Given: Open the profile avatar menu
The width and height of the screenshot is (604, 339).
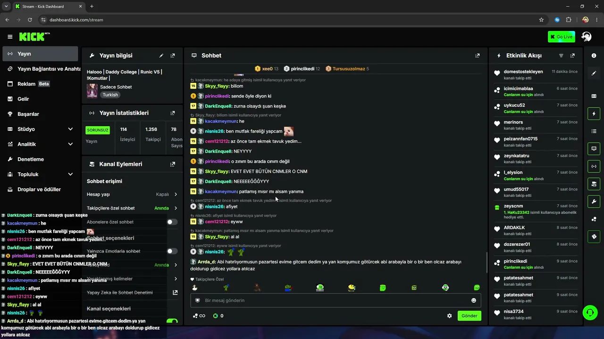Looking at the screenshot, I should click(x=587, y=37).
